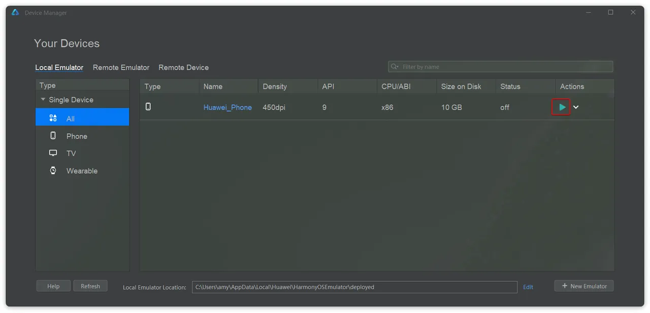The width and height of the screenshot is (650, 313).
Task: Click the Refresh button
Action: [x=90, y=286]
